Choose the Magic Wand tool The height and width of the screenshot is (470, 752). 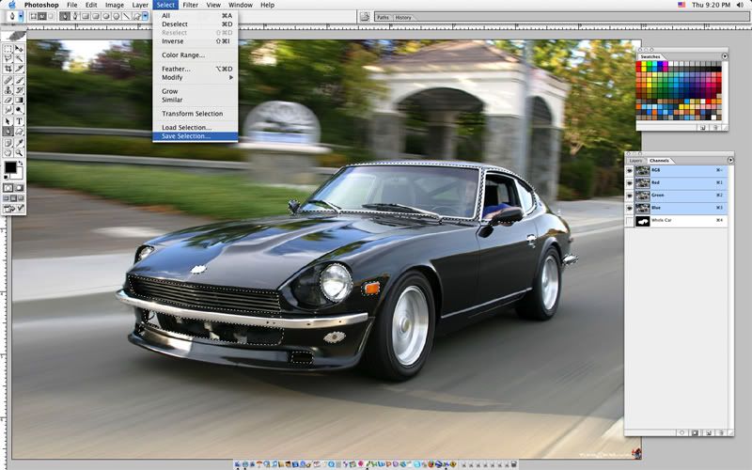pyautogui.click(x=20, y=57)
